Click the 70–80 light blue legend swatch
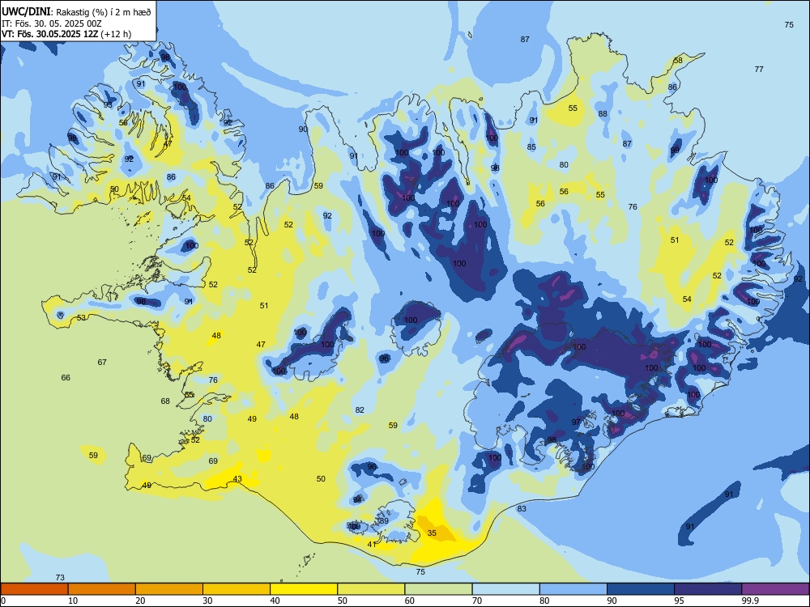 505,589
